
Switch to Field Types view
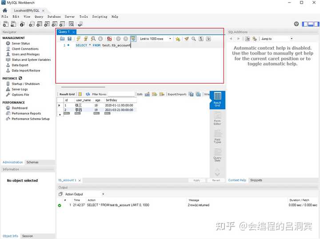click(x=217, y=137)
